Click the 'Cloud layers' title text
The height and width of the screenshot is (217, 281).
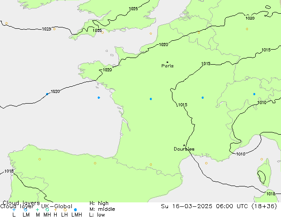[21, 203]
